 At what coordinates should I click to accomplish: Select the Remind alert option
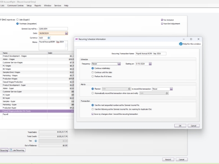[x=93, y=89]
